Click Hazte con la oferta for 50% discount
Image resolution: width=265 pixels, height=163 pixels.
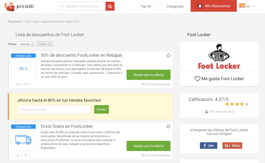[148, 75]
